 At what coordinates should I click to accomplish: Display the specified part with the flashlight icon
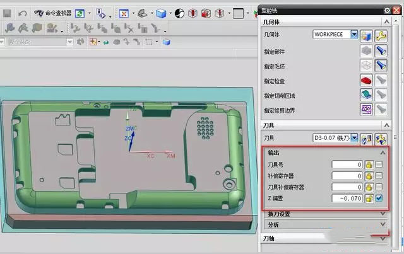click(x=381, y=50)
